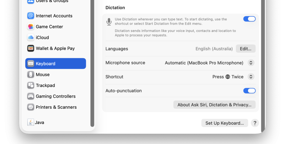Viewport: 285px width, 144px height.
Task: Click the Shortcut row label
Action: (114, 77)
